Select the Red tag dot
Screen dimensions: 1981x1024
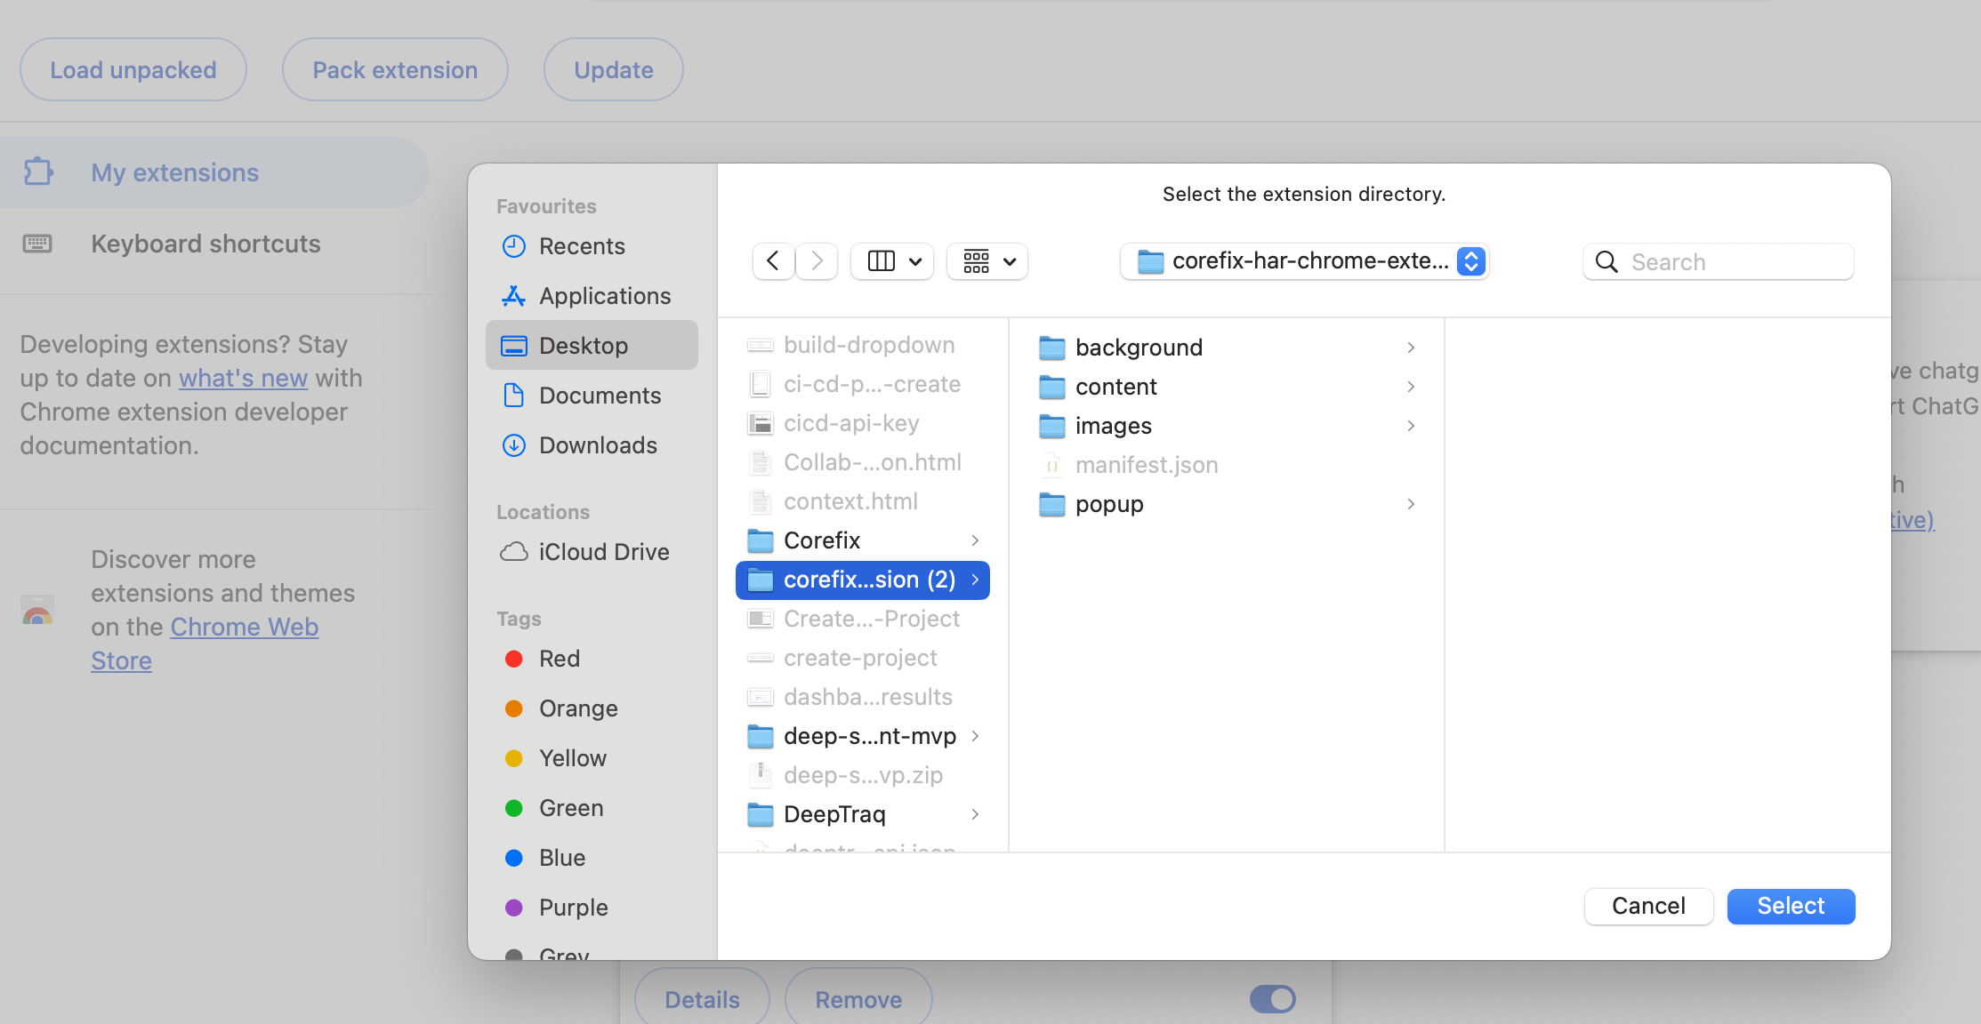514,659
